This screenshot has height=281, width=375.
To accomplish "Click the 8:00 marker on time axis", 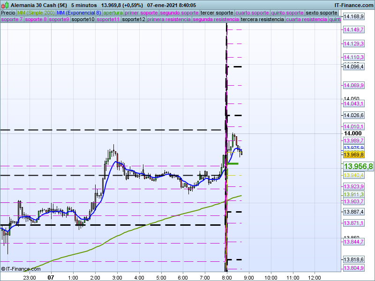I will coord(227,277).
